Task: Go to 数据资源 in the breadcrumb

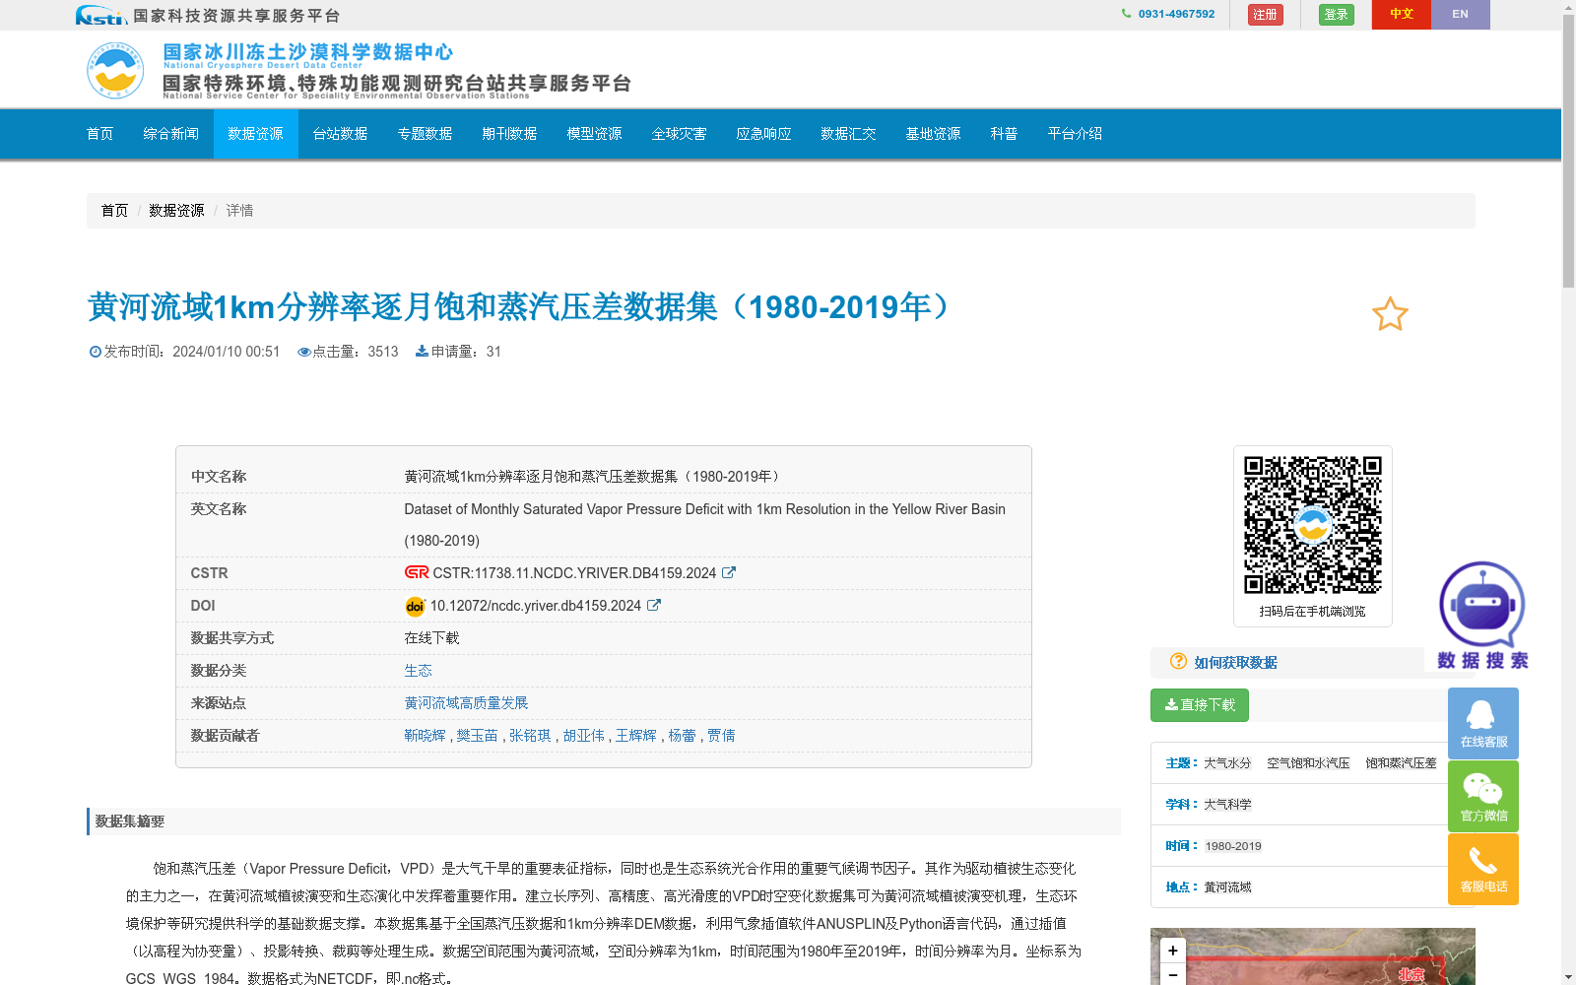Action: 176,211
